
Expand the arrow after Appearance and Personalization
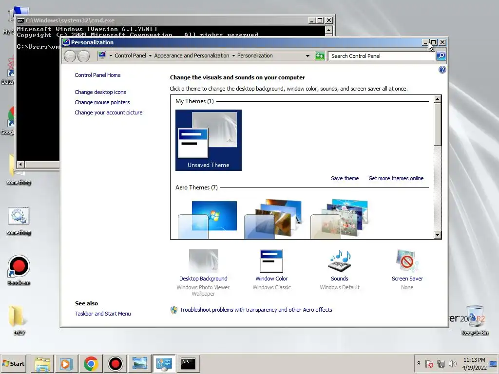tap(233, 56)
